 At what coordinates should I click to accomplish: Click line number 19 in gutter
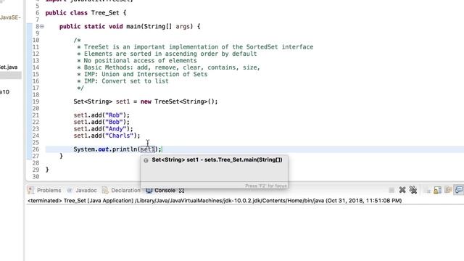pyautogui.click(x=36, y=101)
